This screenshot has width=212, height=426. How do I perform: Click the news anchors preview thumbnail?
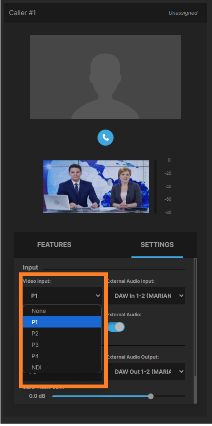pos(96,187)
